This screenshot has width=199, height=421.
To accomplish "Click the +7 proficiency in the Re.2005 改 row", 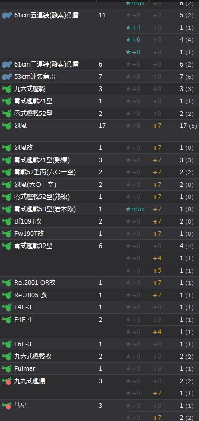I will point(157,295).
